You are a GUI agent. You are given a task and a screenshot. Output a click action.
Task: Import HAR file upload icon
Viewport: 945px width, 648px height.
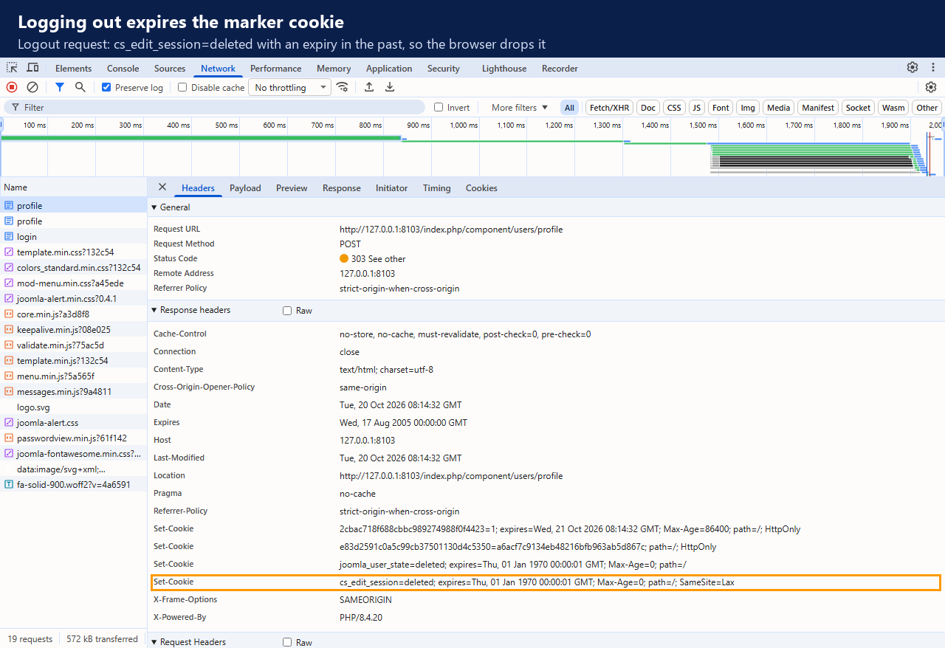tap(369, 87)
